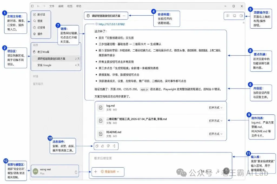Image resolution: width=277 pixels, height=184 pixels.
Task: Open the three-dot menu beside conversation title
Action: (124, 16)
